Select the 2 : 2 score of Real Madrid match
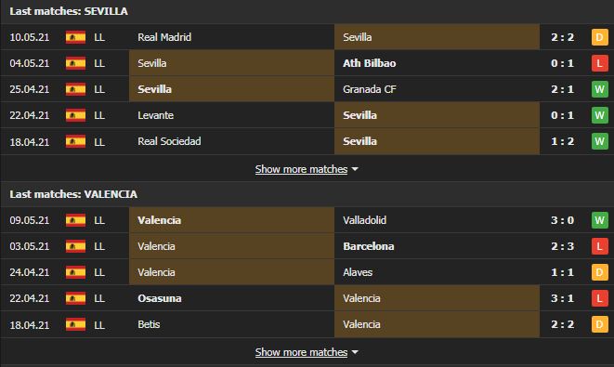The height and width of the screenshot is (367, 614). click(x=562, y=37)
